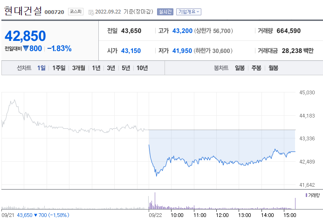Click the 14:00 time axis label
This screenshot has width=323, height=223.
[268, 215]
